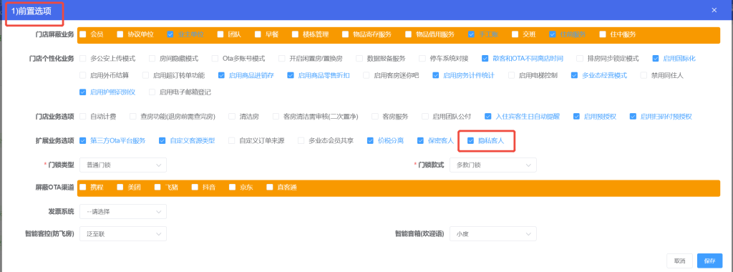The width and height of the screenshot is (733, 272).
Task: Uncheck 散客和OTA不同离店时间
Action: click(x=485, y=59)
